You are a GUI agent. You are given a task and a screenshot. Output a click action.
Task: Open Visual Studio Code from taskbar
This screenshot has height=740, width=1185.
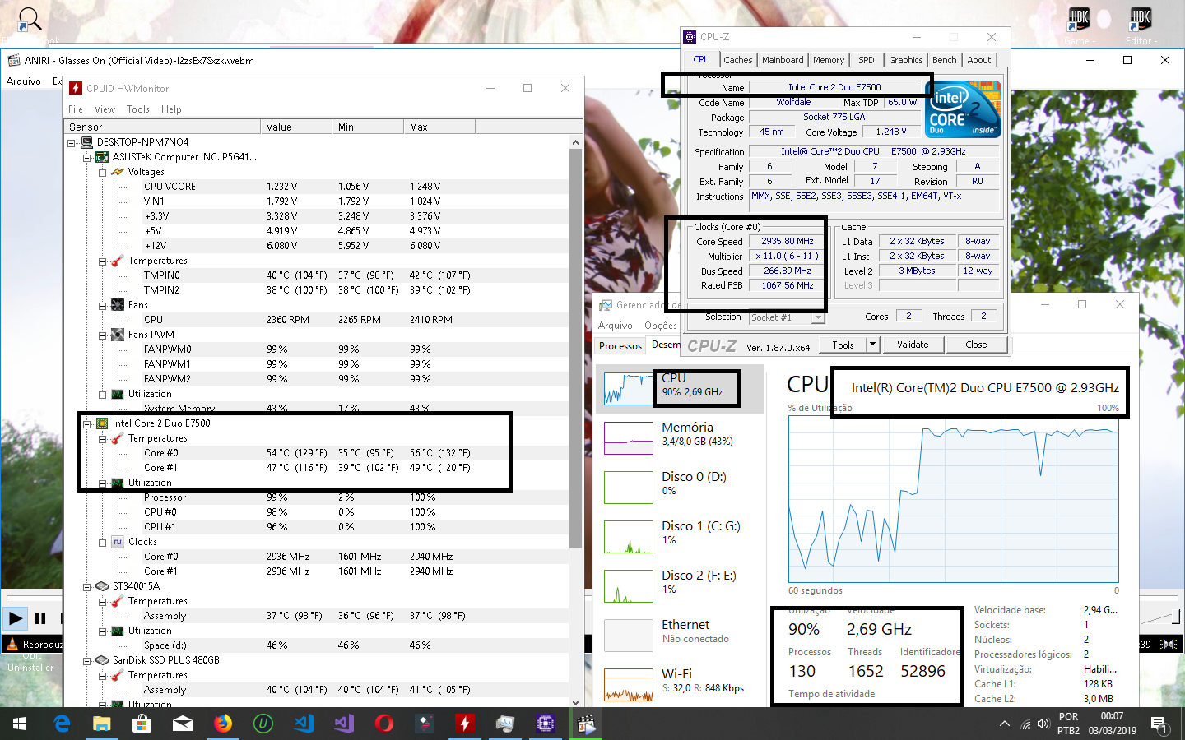coord(304,724)
